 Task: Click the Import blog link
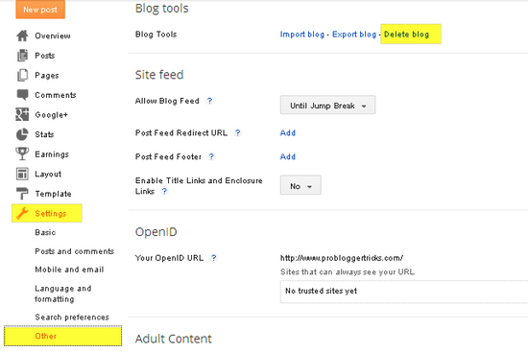pyautogui.click(x=302, y=35)
